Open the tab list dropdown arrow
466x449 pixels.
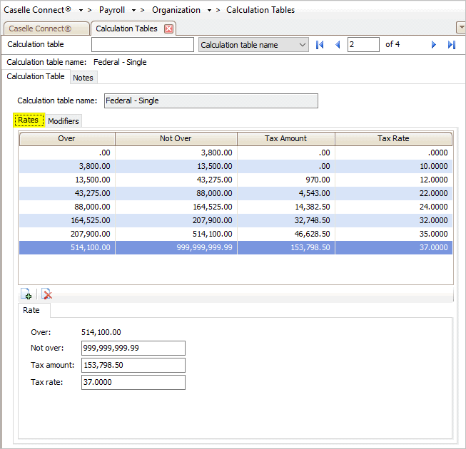460,28
